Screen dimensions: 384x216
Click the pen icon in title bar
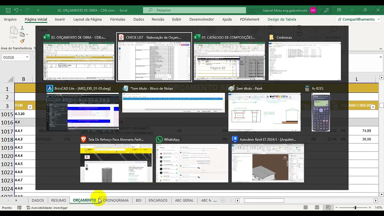point(326,10)
